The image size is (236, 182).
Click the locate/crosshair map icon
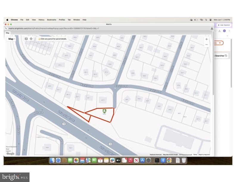[31, 39]
